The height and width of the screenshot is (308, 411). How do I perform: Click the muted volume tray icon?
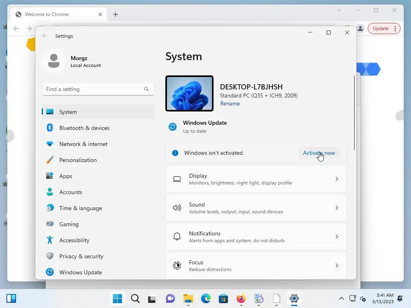tap(363, 298)
